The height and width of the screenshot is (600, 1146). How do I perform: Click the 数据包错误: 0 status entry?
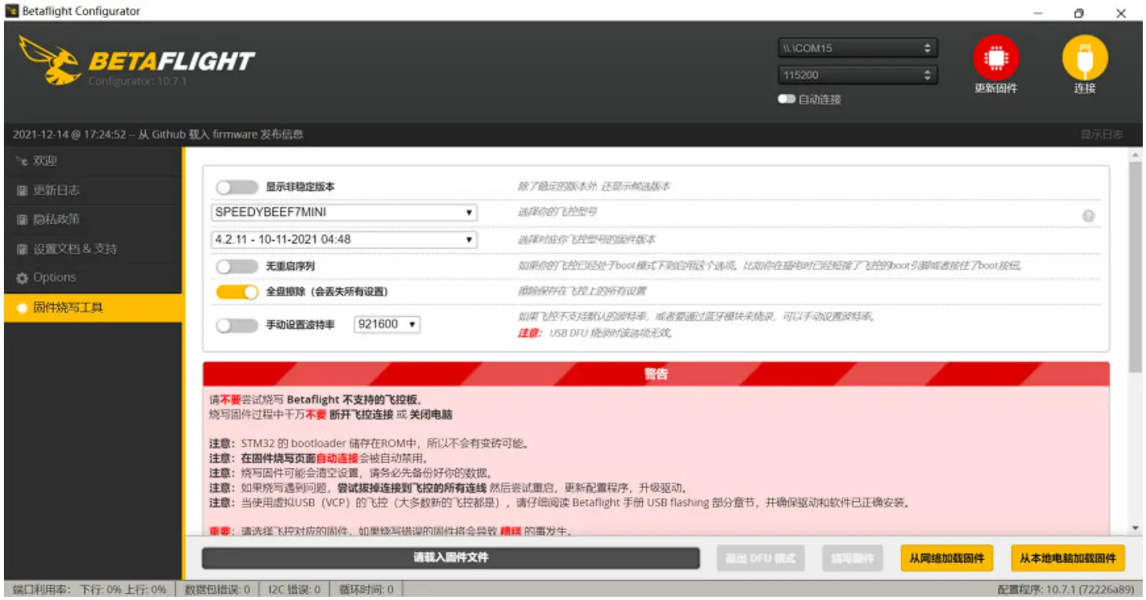pyautogui.click(x=218, y=589)
